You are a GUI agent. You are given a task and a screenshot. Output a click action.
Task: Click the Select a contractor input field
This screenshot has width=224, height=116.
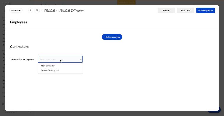[60, 59]
